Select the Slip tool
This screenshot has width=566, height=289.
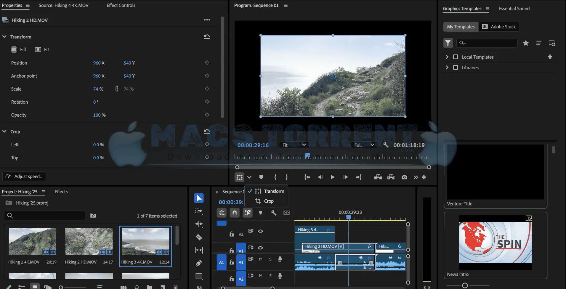click(x=199, y=250)
